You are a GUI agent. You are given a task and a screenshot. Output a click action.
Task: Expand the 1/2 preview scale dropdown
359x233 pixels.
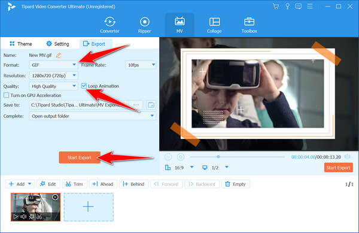(227, 167)
